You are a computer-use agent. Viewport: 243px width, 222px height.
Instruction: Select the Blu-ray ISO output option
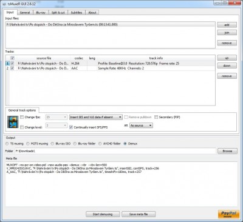pos(52,144)
